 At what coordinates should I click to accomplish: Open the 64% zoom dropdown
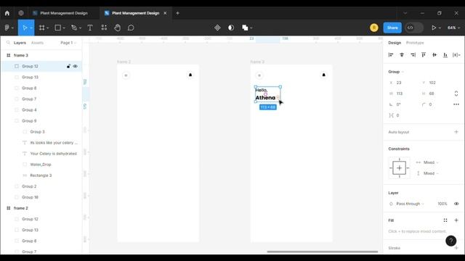pyautogui.click(x=453, y=28)
